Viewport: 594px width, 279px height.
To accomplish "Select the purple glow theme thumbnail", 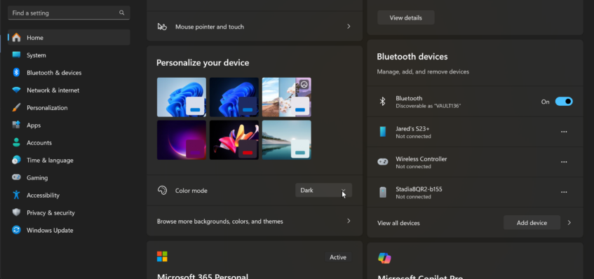I will tap(182, 140).
